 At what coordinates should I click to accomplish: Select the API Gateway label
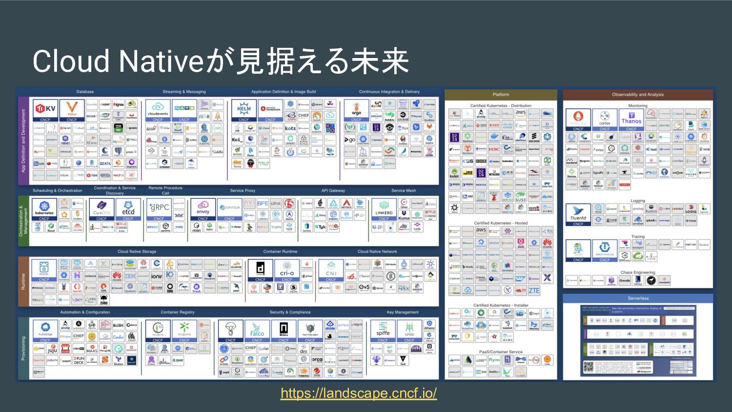tap(333, 191)
